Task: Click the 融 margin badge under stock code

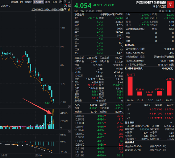Action: (163, 11)
